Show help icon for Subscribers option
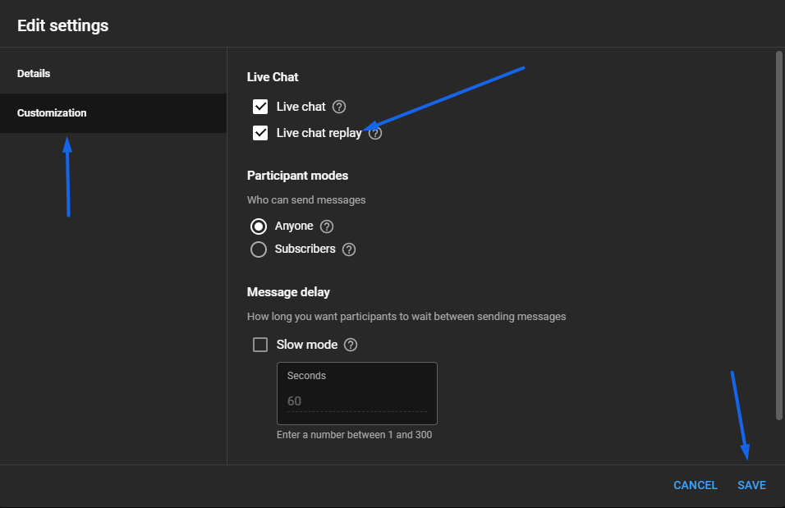 tap(349, 249)
